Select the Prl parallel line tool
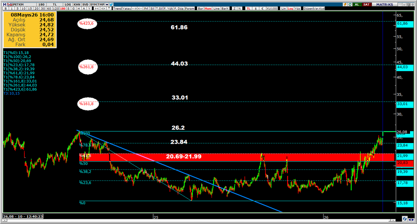The image size is (417, 224). [146, 8]
